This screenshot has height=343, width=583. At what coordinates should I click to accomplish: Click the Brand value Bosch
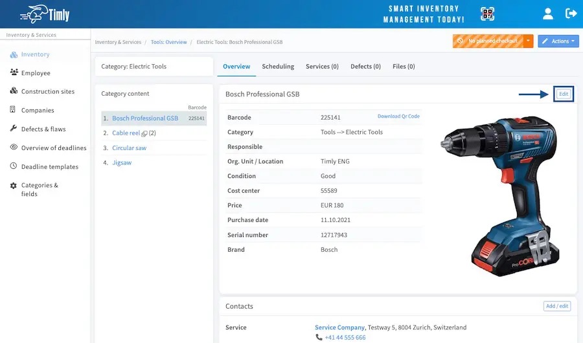pyautogui.click(x=329, y=250)
